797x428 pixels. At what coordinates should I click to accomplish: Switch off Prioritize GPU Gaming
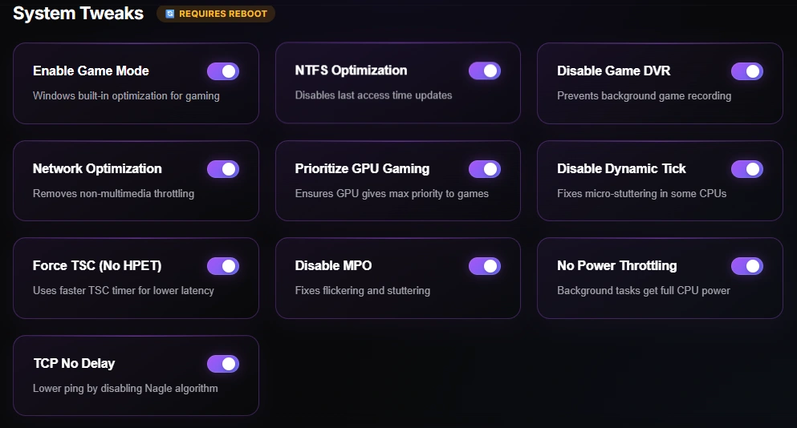click(x=485, y=169)
